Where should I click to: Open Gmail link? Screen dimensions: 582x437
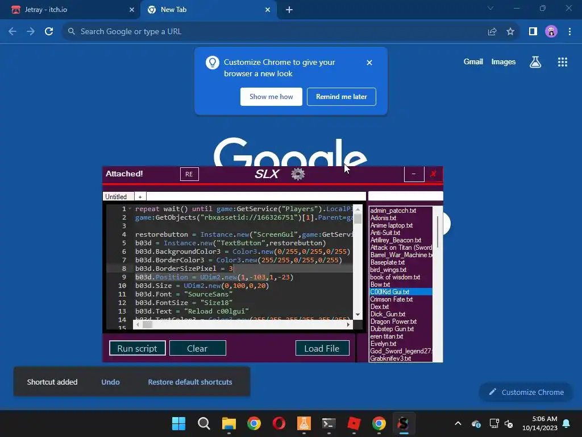(x=473, y=61)
